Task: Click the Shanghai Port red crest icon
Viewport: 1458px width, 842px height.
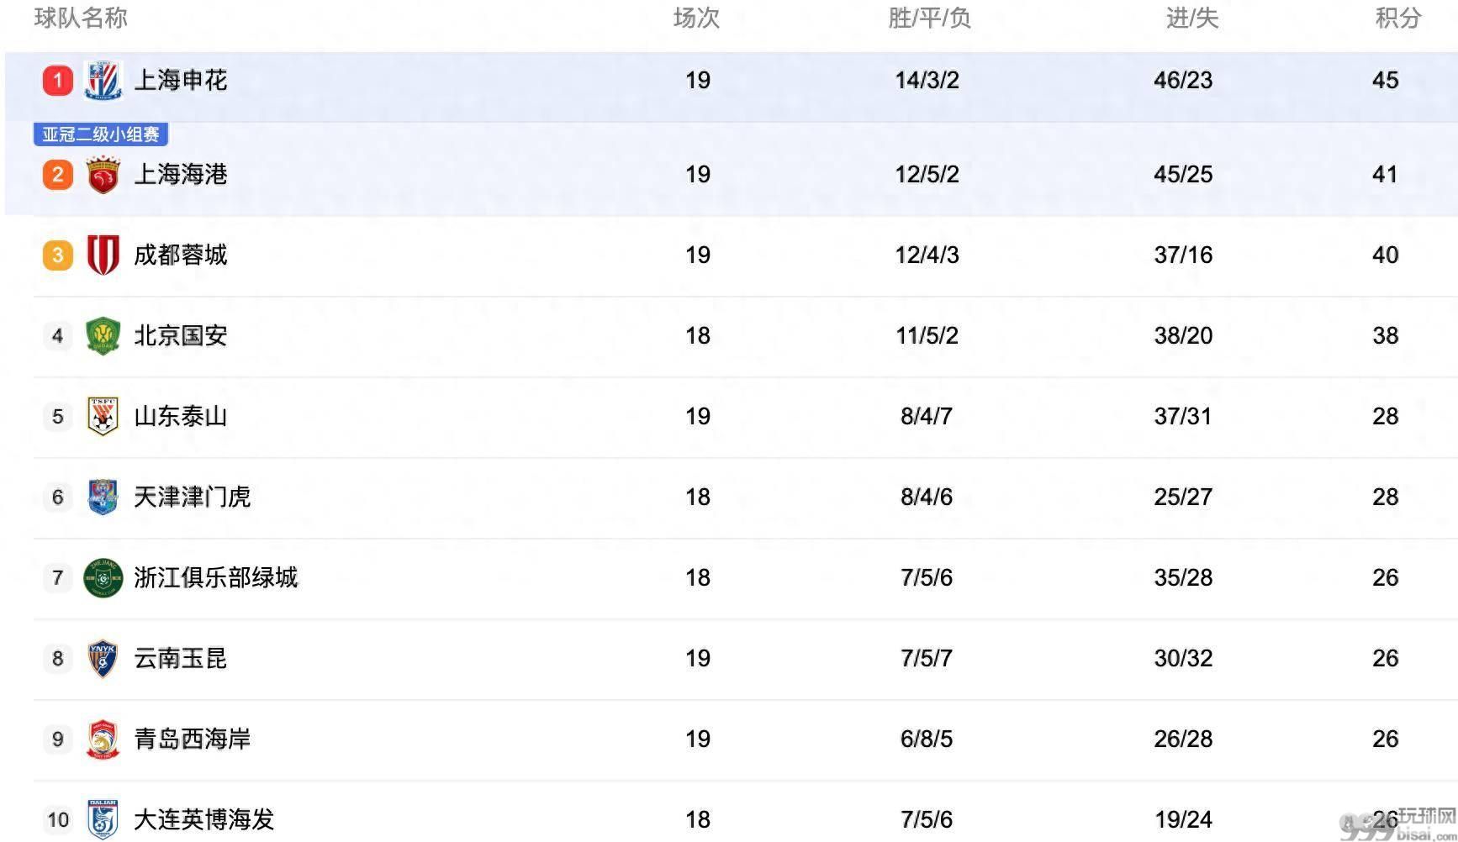Action: click(x=103, y=175)
